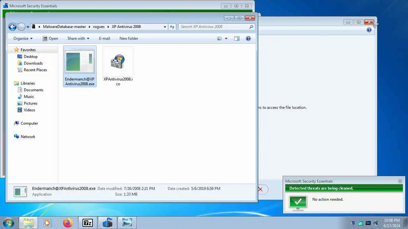The width and height of the screenshot is (408, 229).
Task: Open Documents library
Action: tap(33, 90)
